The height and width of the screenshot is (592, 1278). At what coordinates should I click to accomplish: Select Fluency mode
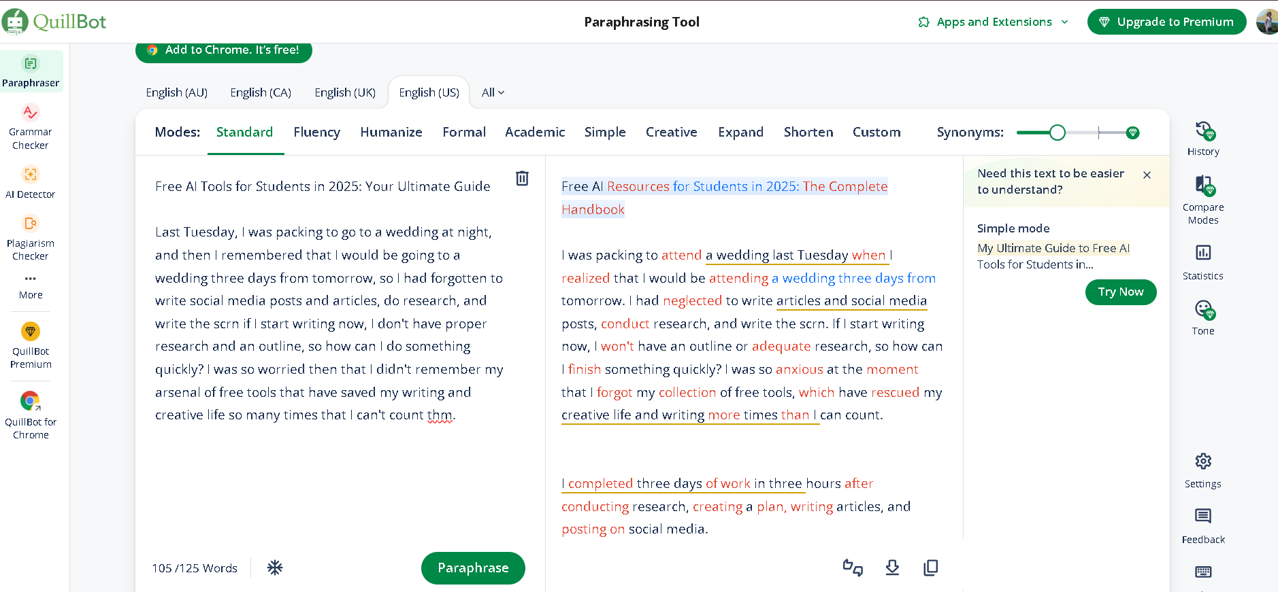(x=316, y=132)
